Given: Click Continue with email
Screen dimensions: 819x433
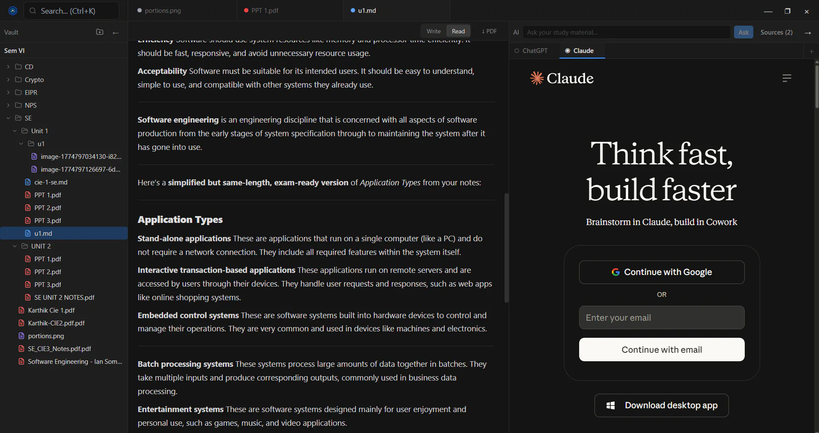Looking at the screenshot, I should click(x=662, y=350).
